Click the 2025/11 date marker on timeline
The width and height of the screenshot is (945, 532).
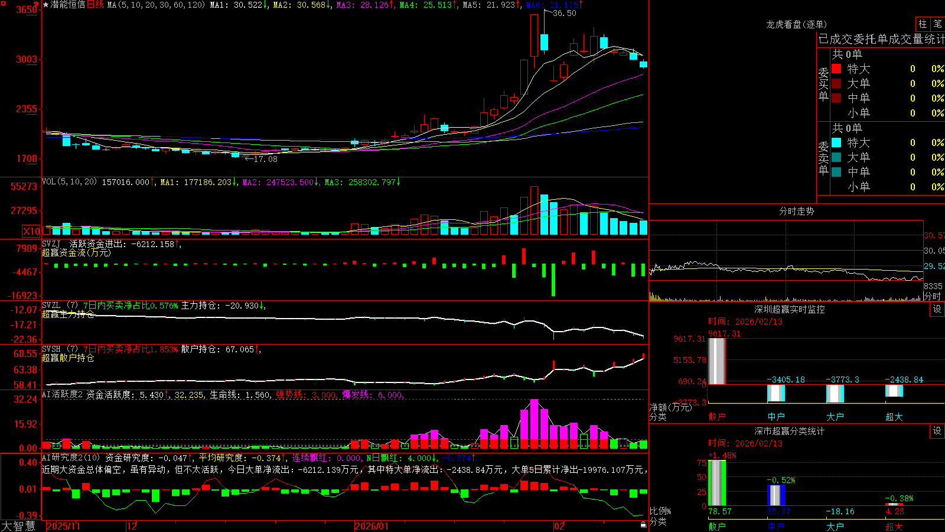pyautogui.click(x=63, y=526)
